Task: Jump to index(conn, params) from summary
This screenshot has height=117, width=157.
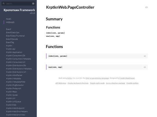Action: click(x=55, y=33)
